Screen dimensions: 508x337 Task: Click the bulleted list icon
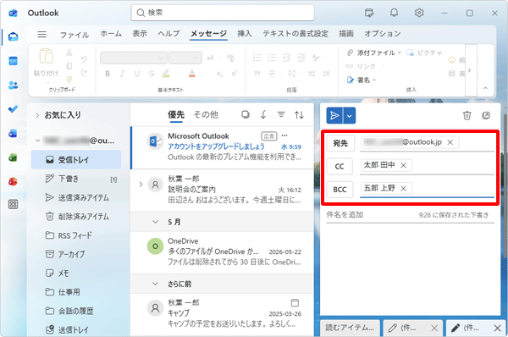(x=257, y=58)
